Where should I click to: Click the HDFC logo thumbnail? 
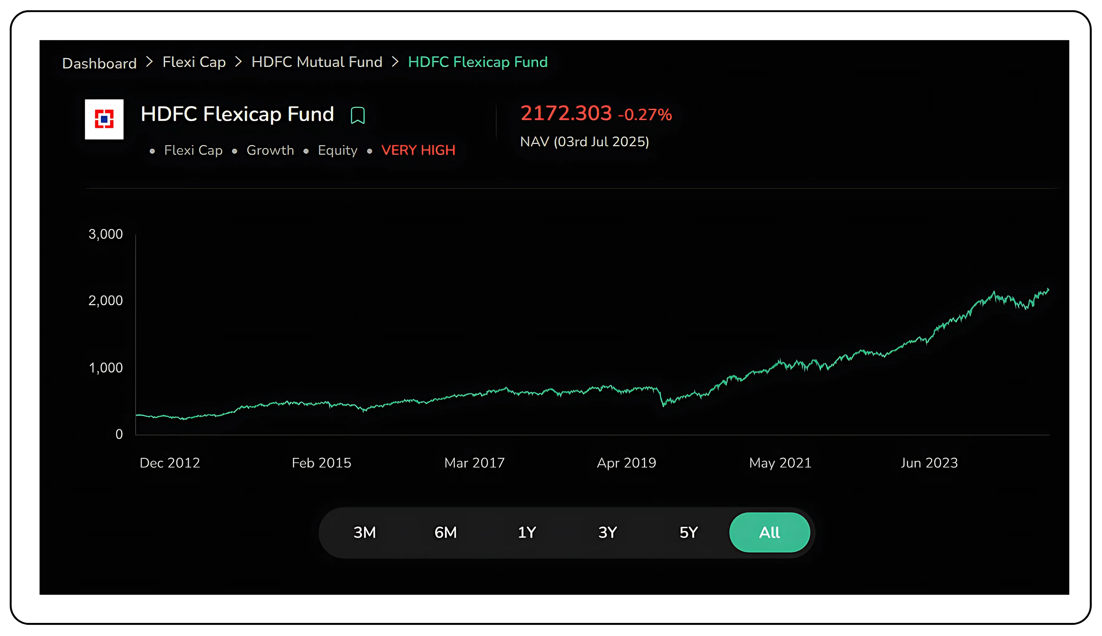[x=104, y=119]
